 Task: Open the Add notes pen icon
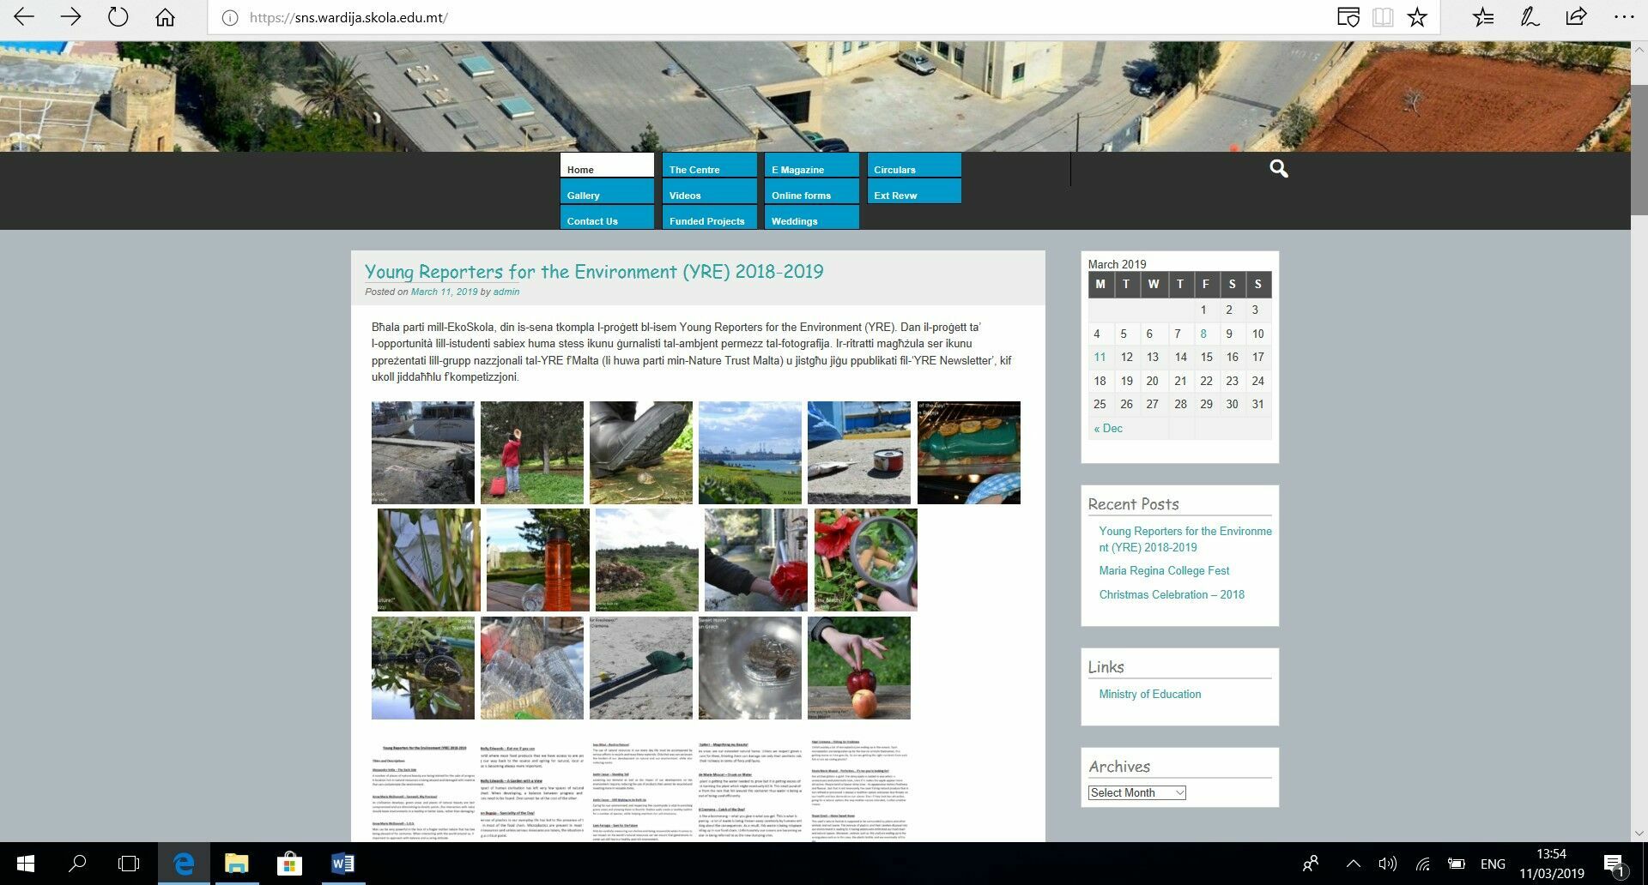coord(1530,17)
